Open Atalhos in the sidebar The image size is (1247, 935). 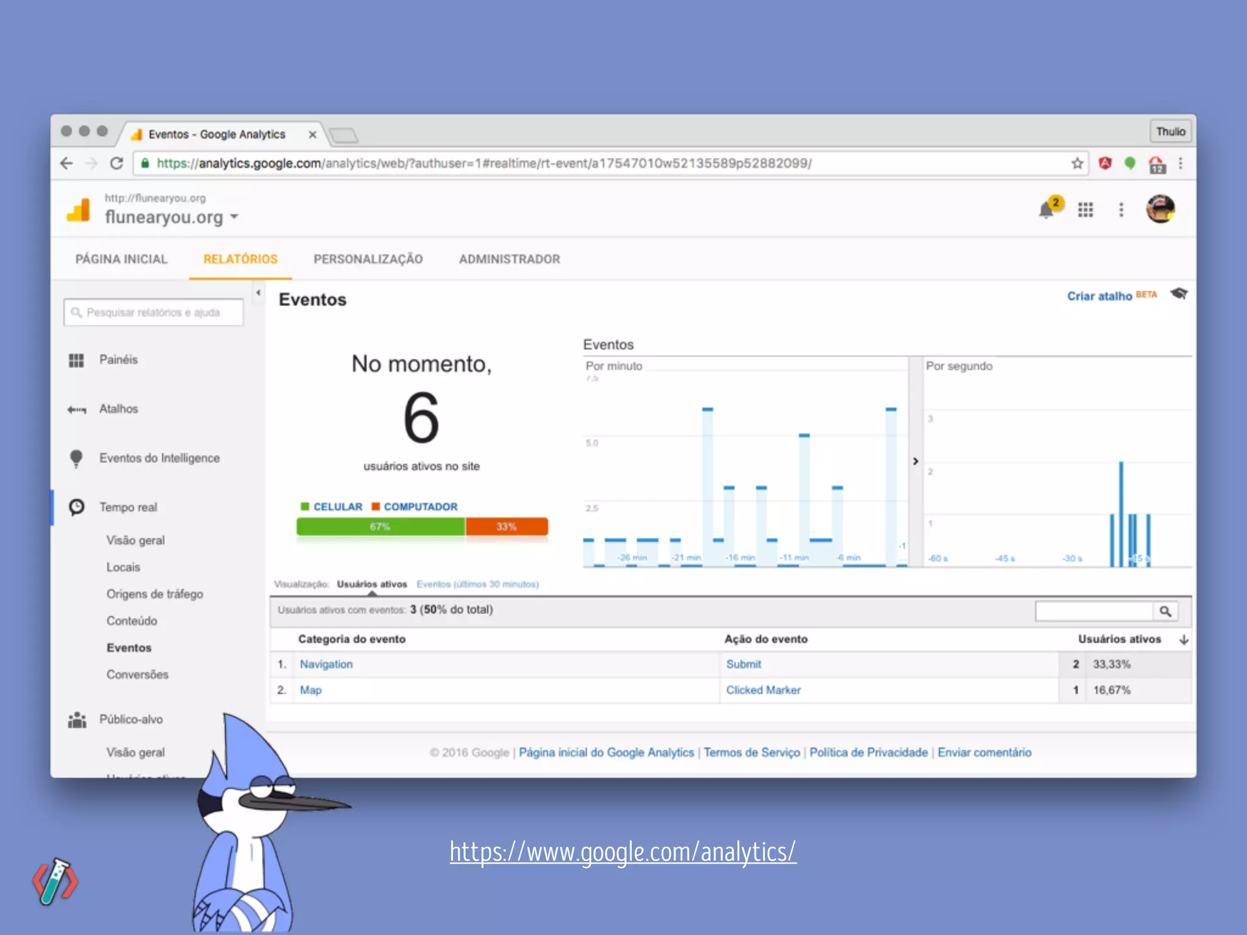click(119, 409)
